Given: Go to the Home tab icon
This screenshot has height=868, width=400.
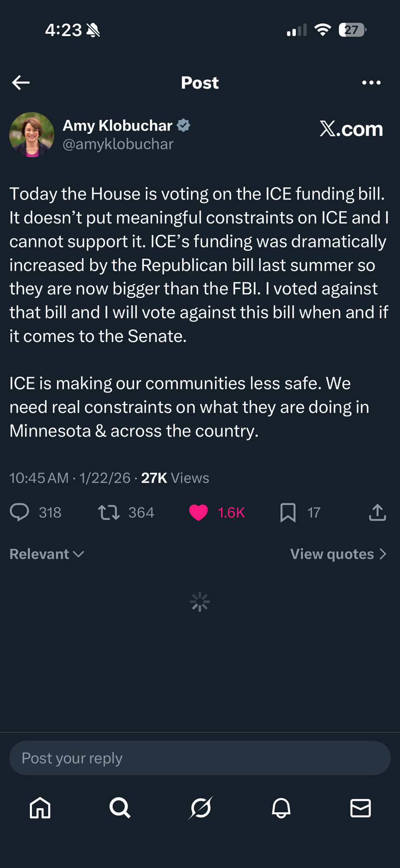Looking at the screenshot, I should pyautogui.click(x=40, y=808).
